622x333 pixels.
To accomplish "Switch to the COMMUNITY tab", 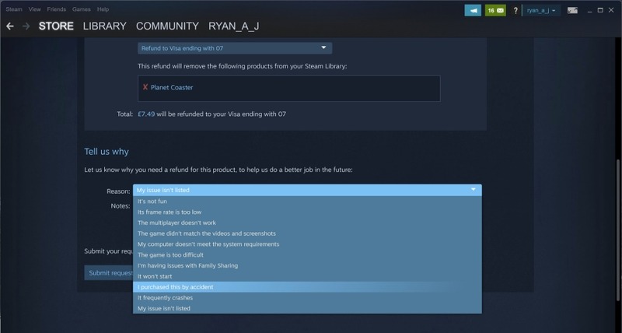I will 167,26.
